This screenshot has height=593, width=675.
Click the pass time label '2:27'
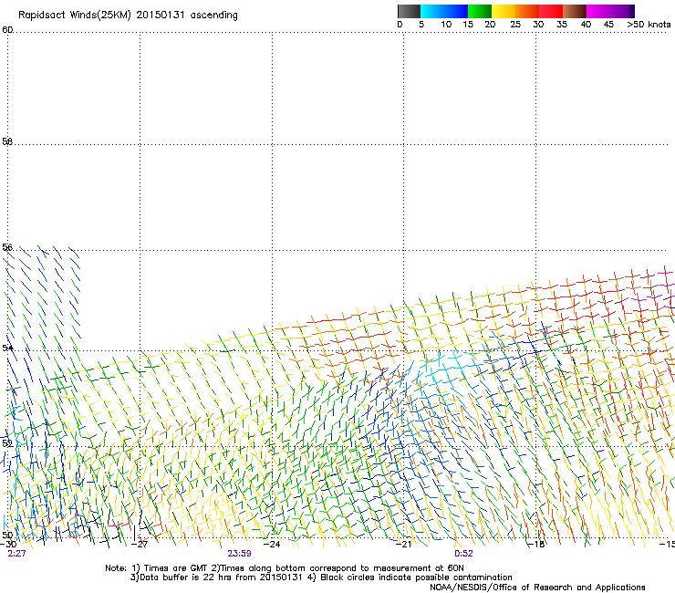pyautogui.click(x=16, y=554)
